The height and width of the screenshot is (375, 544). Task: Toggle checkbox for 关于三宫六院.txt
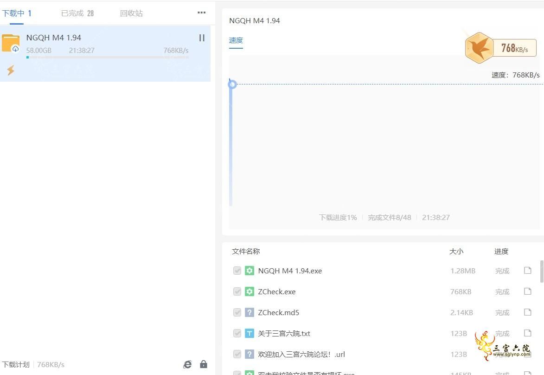tap(237, 333)
